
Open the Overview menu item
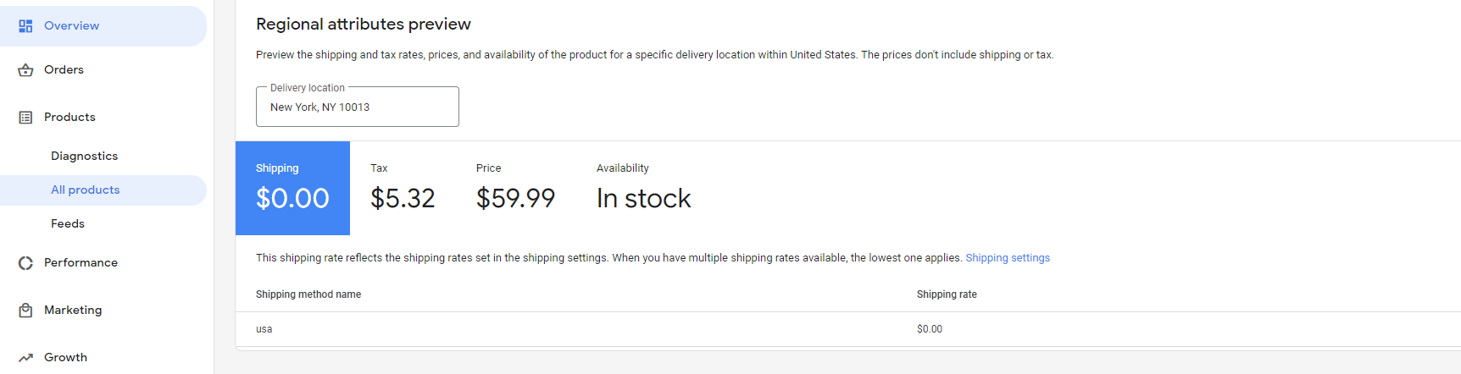pyautogui.click(x=103, y=26)
